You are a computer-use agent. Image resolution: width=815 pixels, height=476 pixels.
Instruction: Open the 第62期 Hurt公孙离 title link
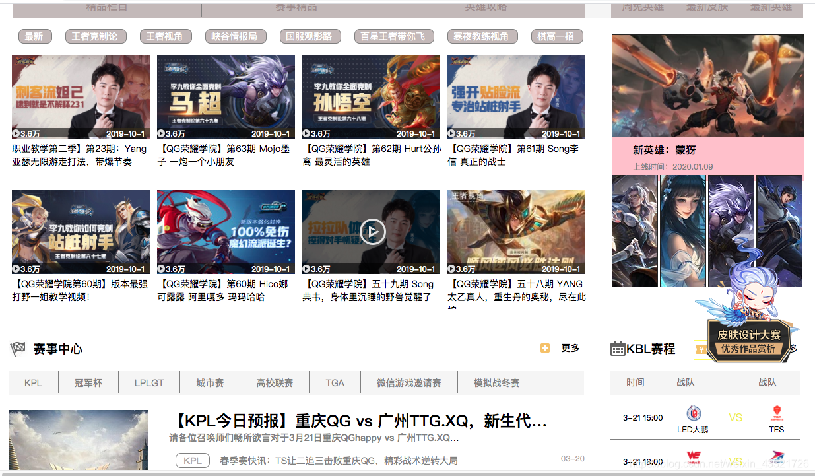372,155
